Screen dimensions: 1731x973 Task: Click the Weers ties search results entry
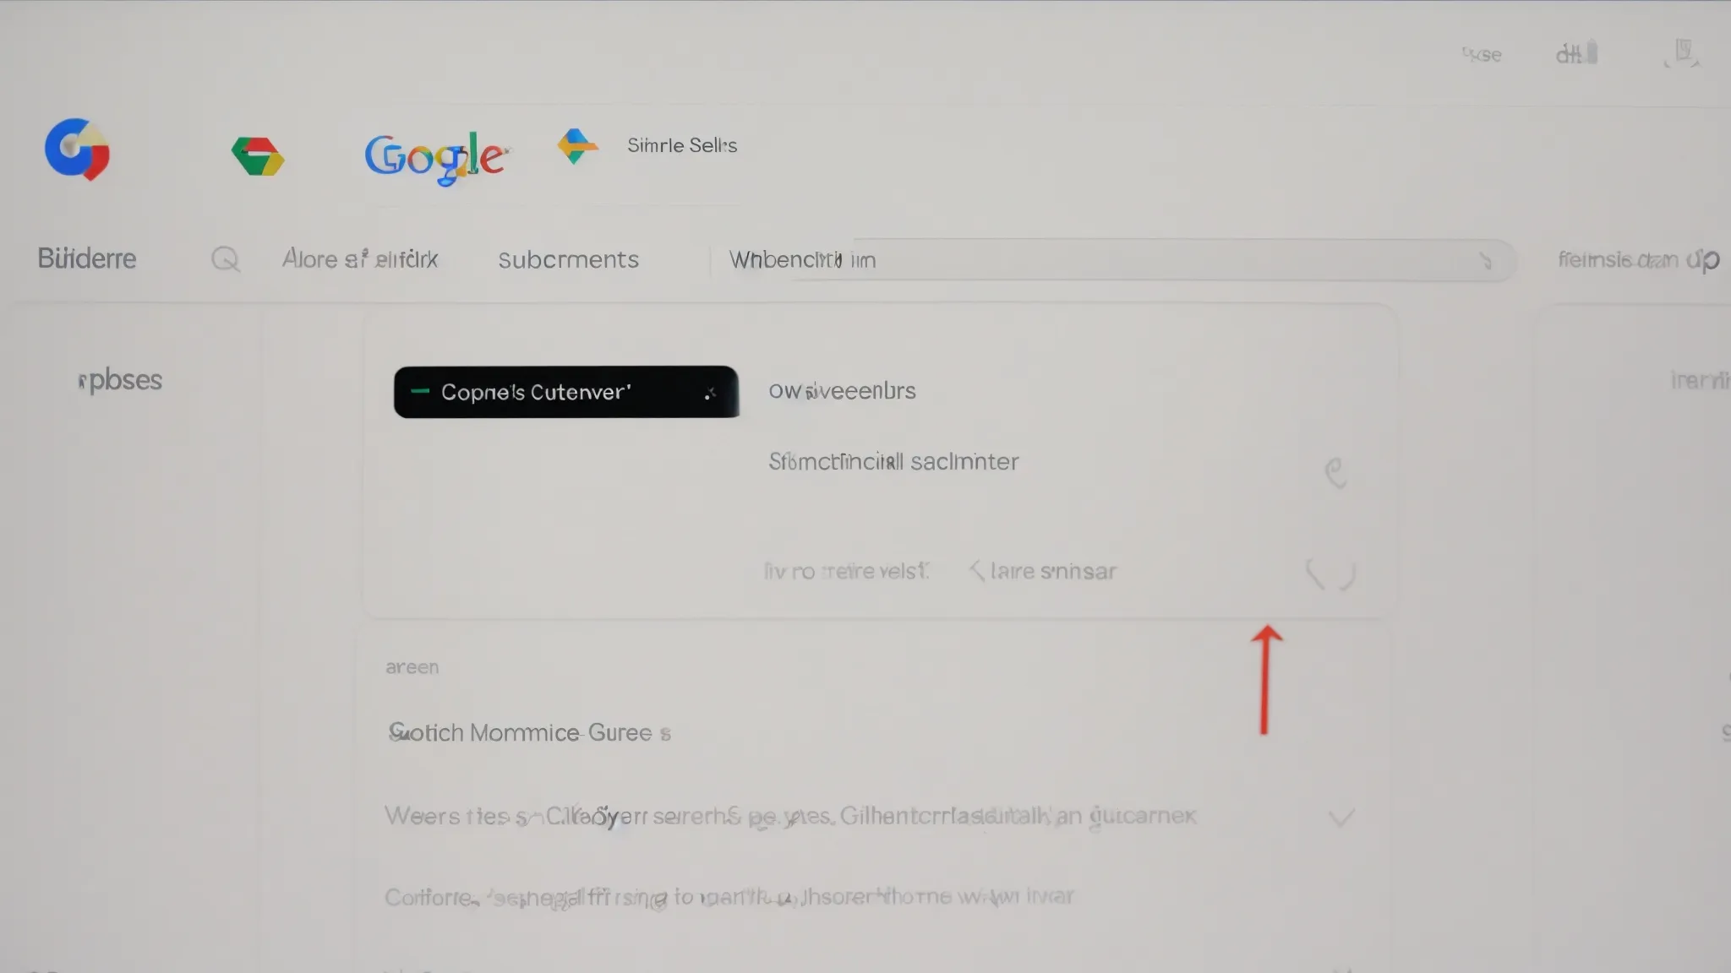pyautogui.click(x=790, y=816)
